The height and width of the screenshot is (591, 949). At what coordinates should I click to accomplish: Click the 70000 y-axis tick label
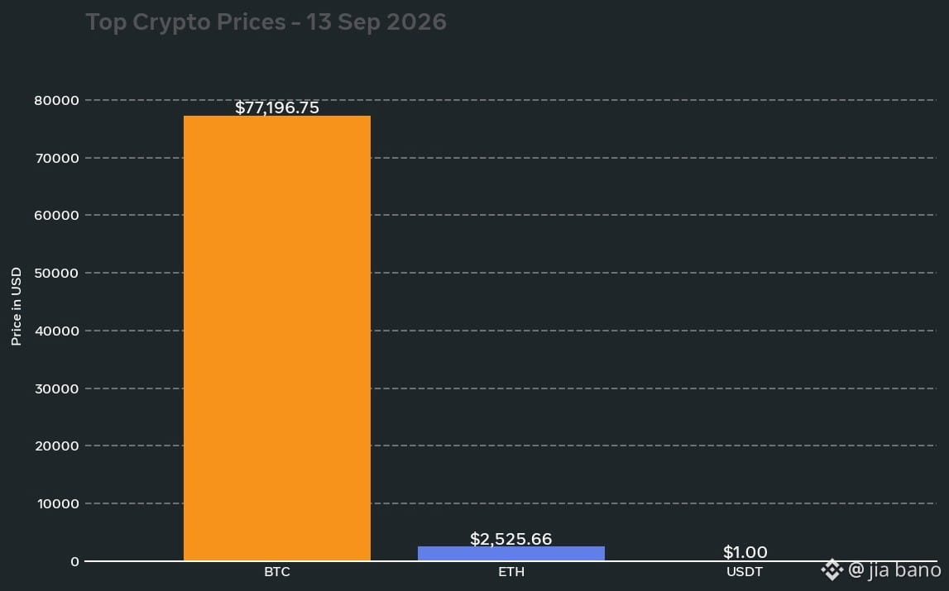point(56,159)
